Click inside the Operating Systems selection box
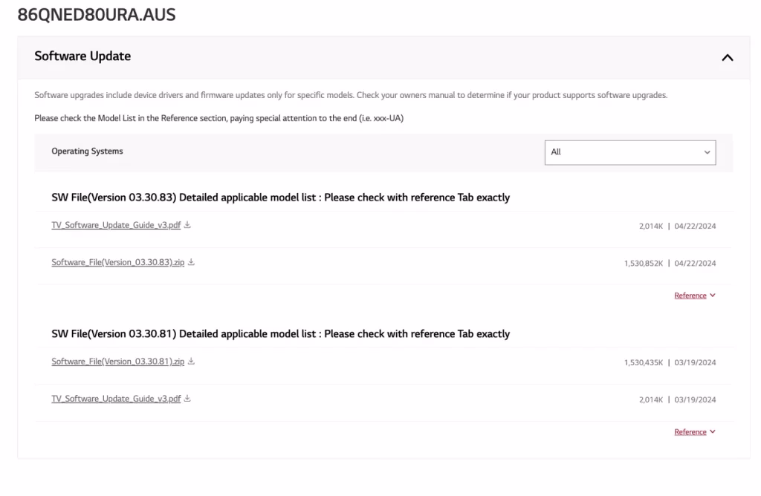Viewport: 761px width, 496px height. tap(630, 152)
